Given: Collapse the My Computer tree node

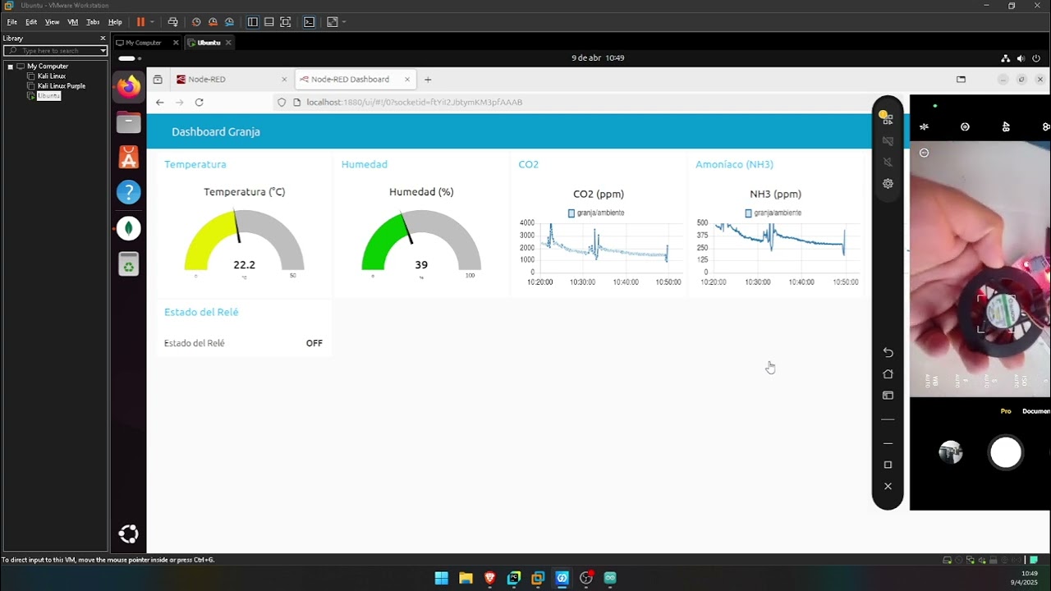Looking at the screenshot, I should pos(10,66).
